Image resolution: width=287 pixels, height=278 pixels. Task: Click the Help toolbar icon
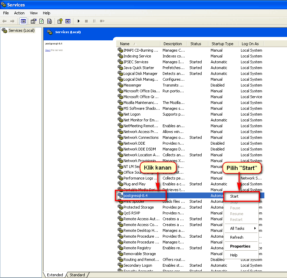[x=60, y=21]
